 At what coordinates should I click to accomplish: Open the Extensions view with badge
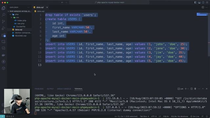click(4, 35)
